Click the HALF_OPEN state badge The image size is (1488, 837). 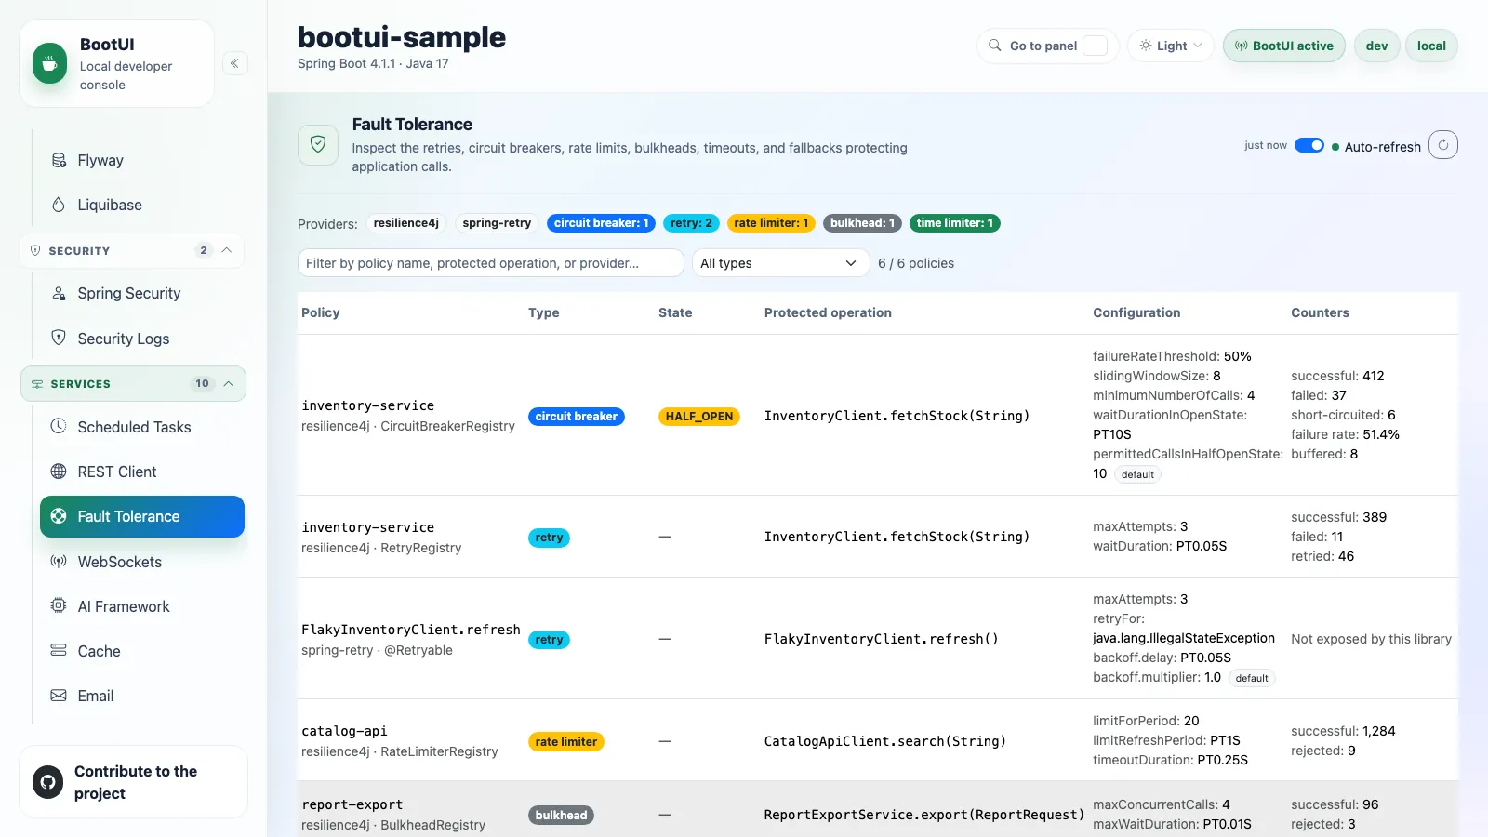(699, 417)
